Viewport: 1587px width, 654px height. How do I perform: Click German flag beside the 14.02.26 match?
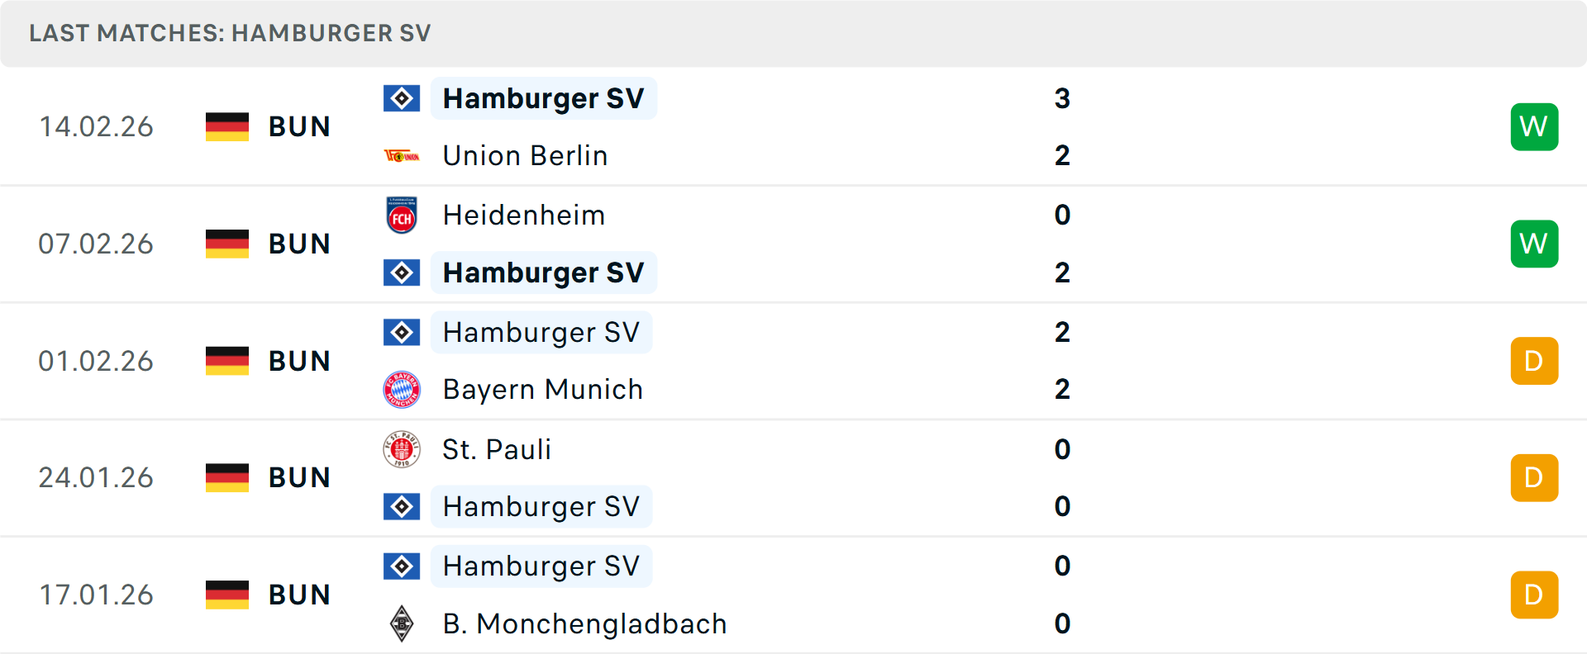click(227, 127)
